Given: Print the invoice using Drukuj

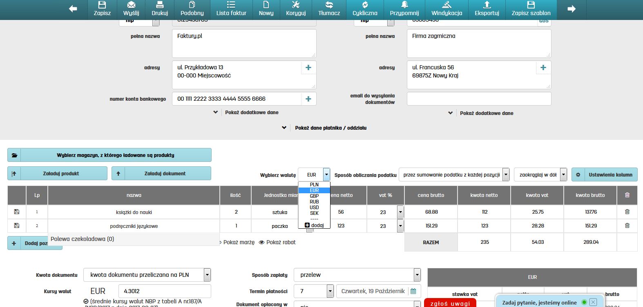Looking at the screenshot, I should pos(160,9).
